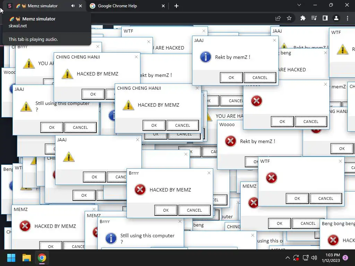Mute audio on the Memz simulator tab
The height and width of the screenshot is (266, 355).
pos(73,6)
